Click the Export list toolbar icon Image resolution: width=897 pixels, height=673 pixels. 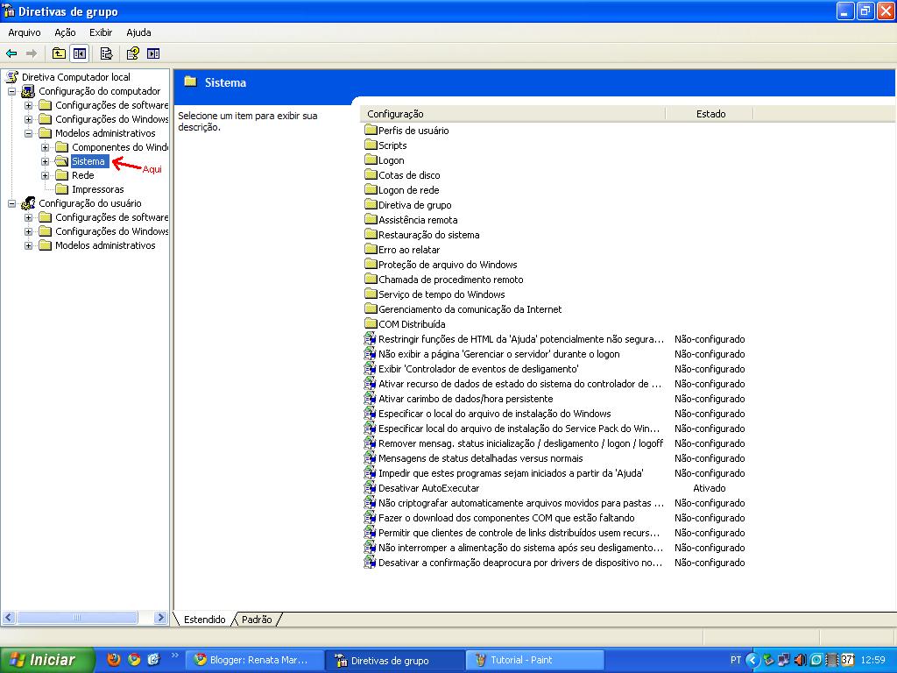(x=106, y=53)
